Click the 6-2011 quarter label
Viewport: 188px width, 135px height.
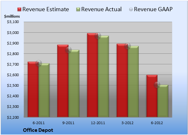[x=39, y=123]
